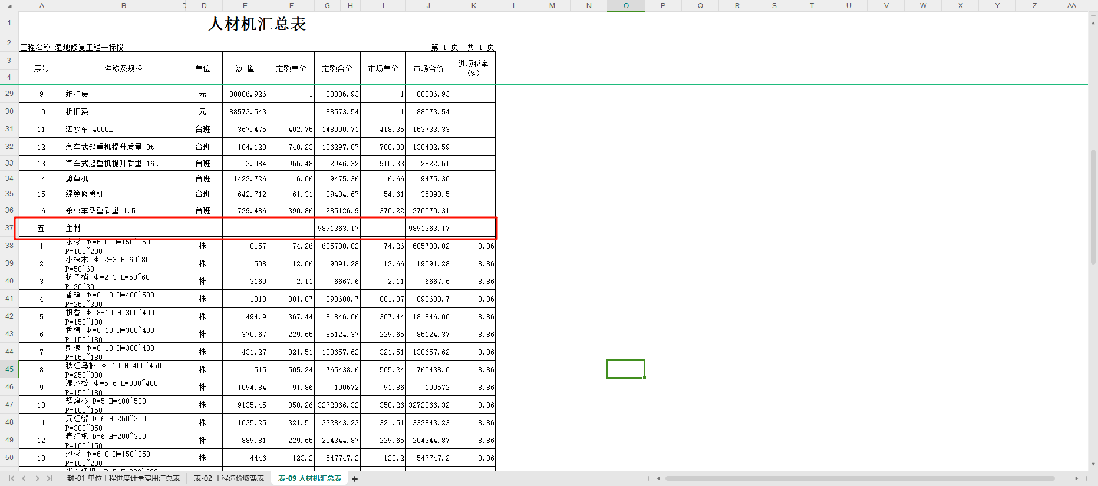Add a new sheet with plus button
Viewport: 1098px width, 486px height.
[355, 479]
